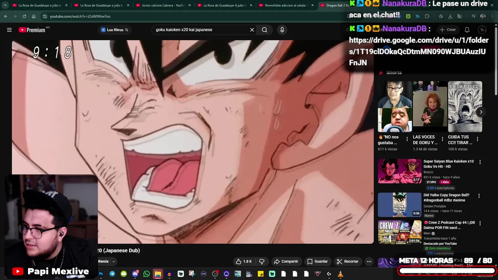Click the Crear button
The height and width of the screenshot is (280, 498).
448,30
